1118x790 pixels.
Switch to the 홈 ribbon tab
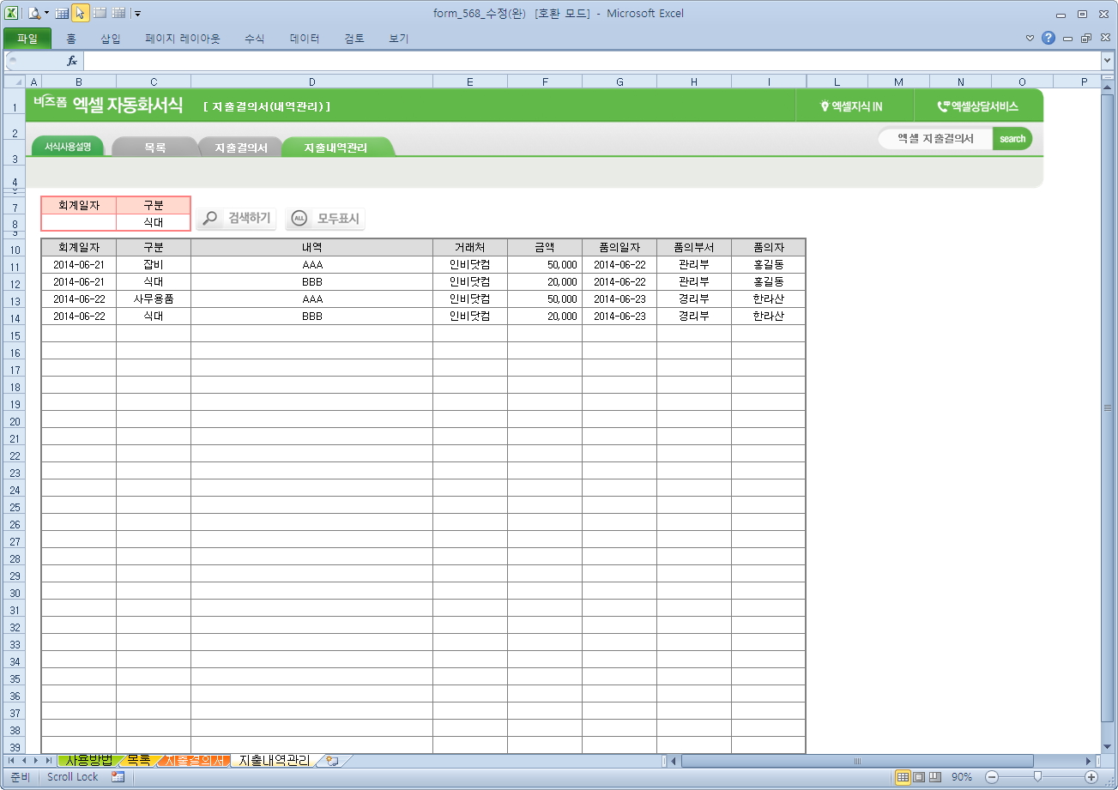point(71,39)
